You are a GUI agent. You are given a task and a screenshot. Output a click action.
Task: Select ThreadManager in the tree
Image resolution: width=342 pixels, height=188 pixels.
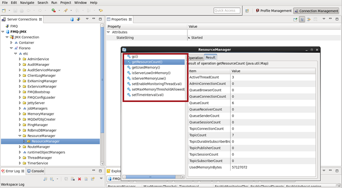click(x=40, y=158)
